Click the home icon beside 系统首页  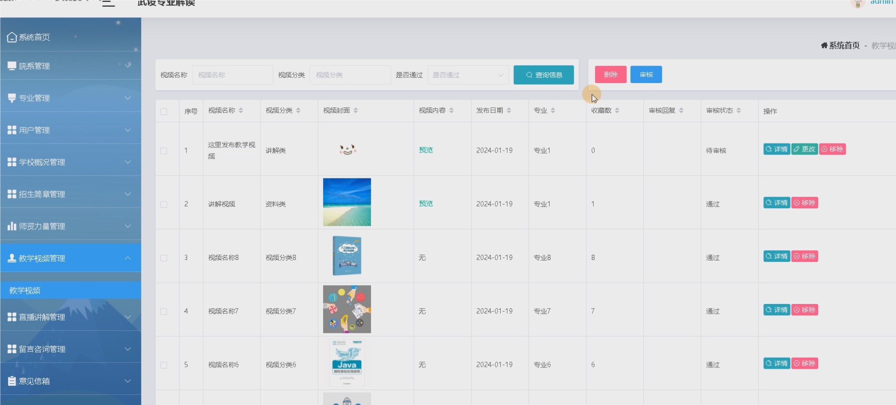(x=12, y=37)
